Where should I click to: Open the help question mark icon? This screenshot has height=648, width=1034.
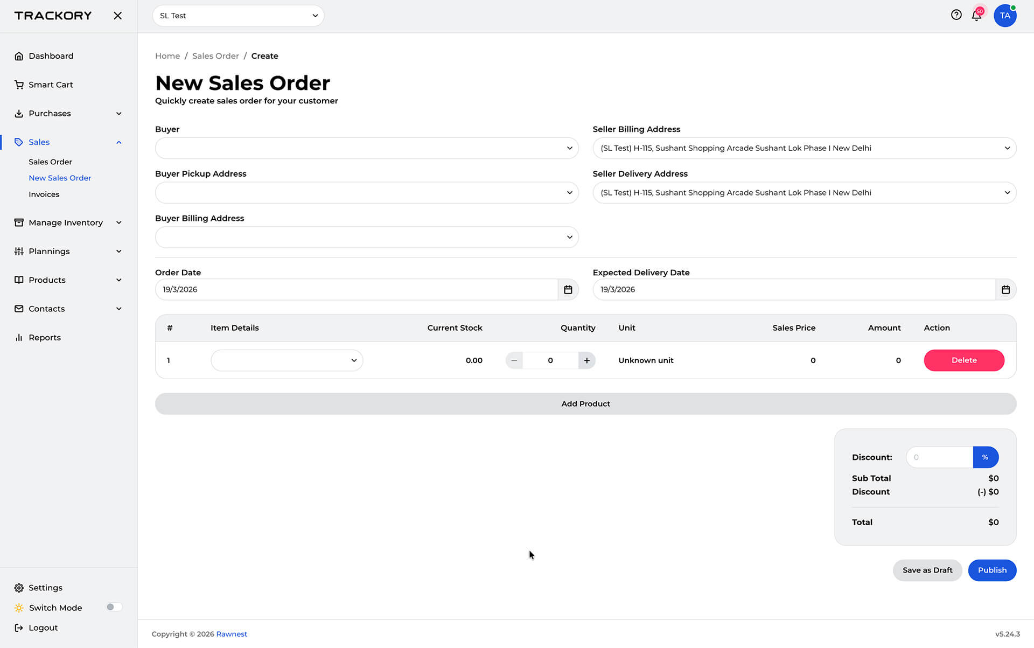pos(956,15)
